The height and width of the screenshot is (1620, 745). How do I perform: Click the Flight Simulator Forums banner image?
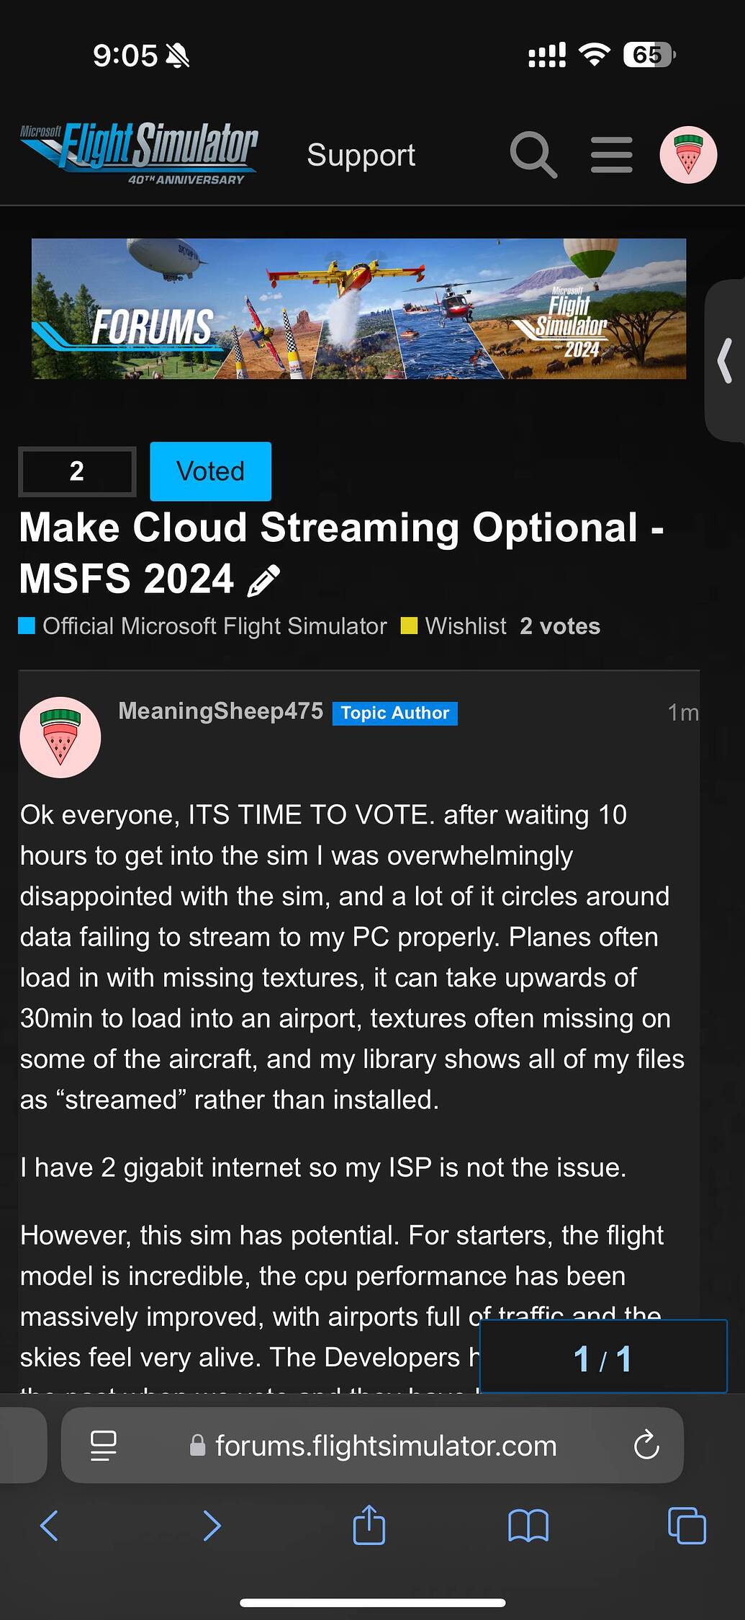[358, 308]
